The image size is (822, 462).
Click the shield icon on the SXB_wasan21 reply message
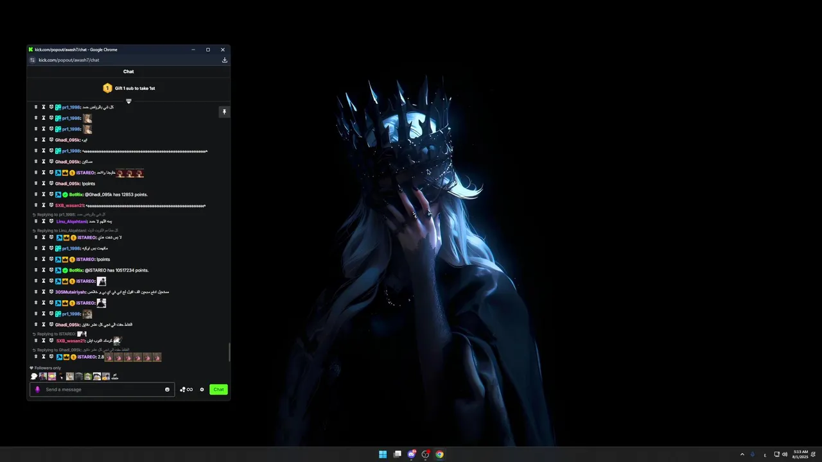point(51,341)
